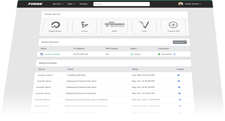Open the Servers dropdown menu
Screen dimensions: 225x121
pos(58,4)
